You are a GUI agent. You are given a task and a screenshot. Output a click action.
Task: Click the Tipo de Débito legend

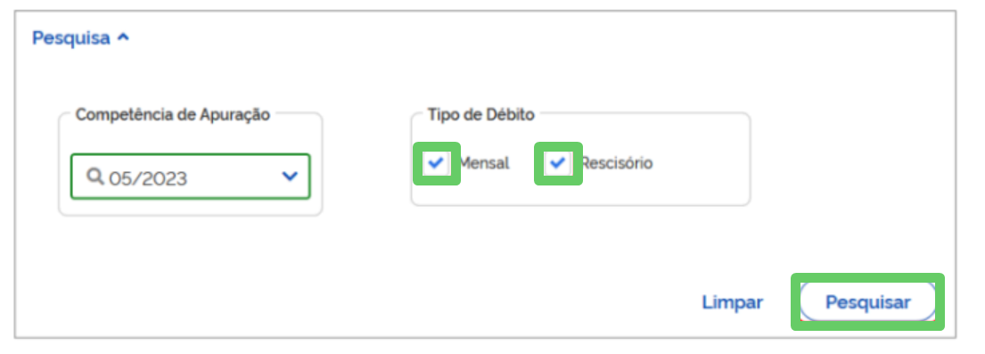[x=481, y=114]
